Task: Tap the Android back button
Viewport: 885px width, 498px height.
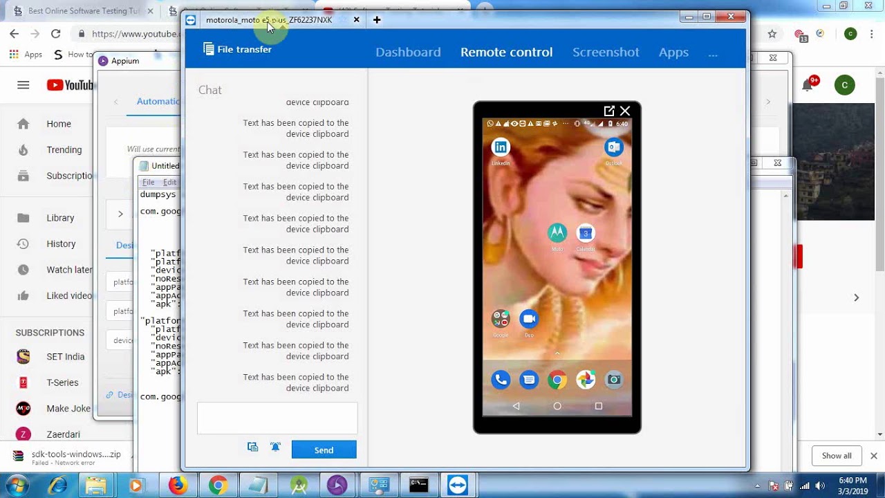Action: [x=516, y=406]
